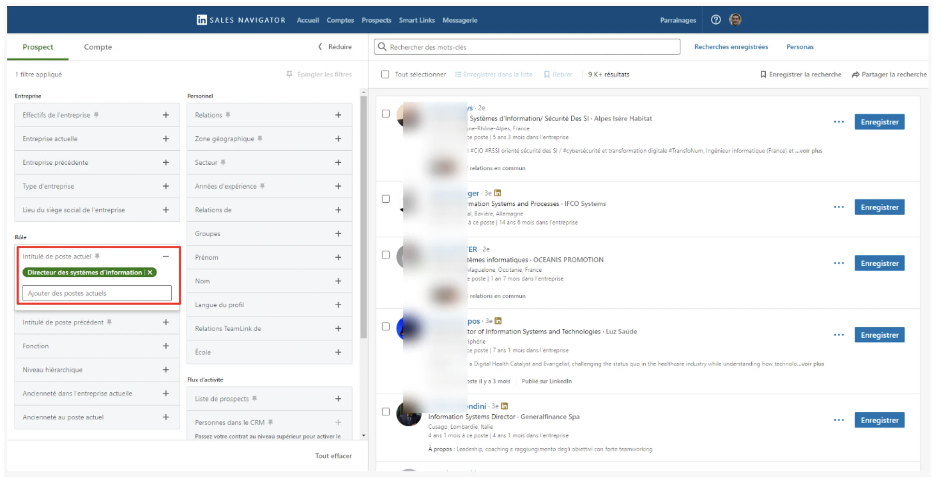Select the Alpes Isère Habitat result checkbox
The height and width of the screenshot is (487, 941).
pos(386,114)
